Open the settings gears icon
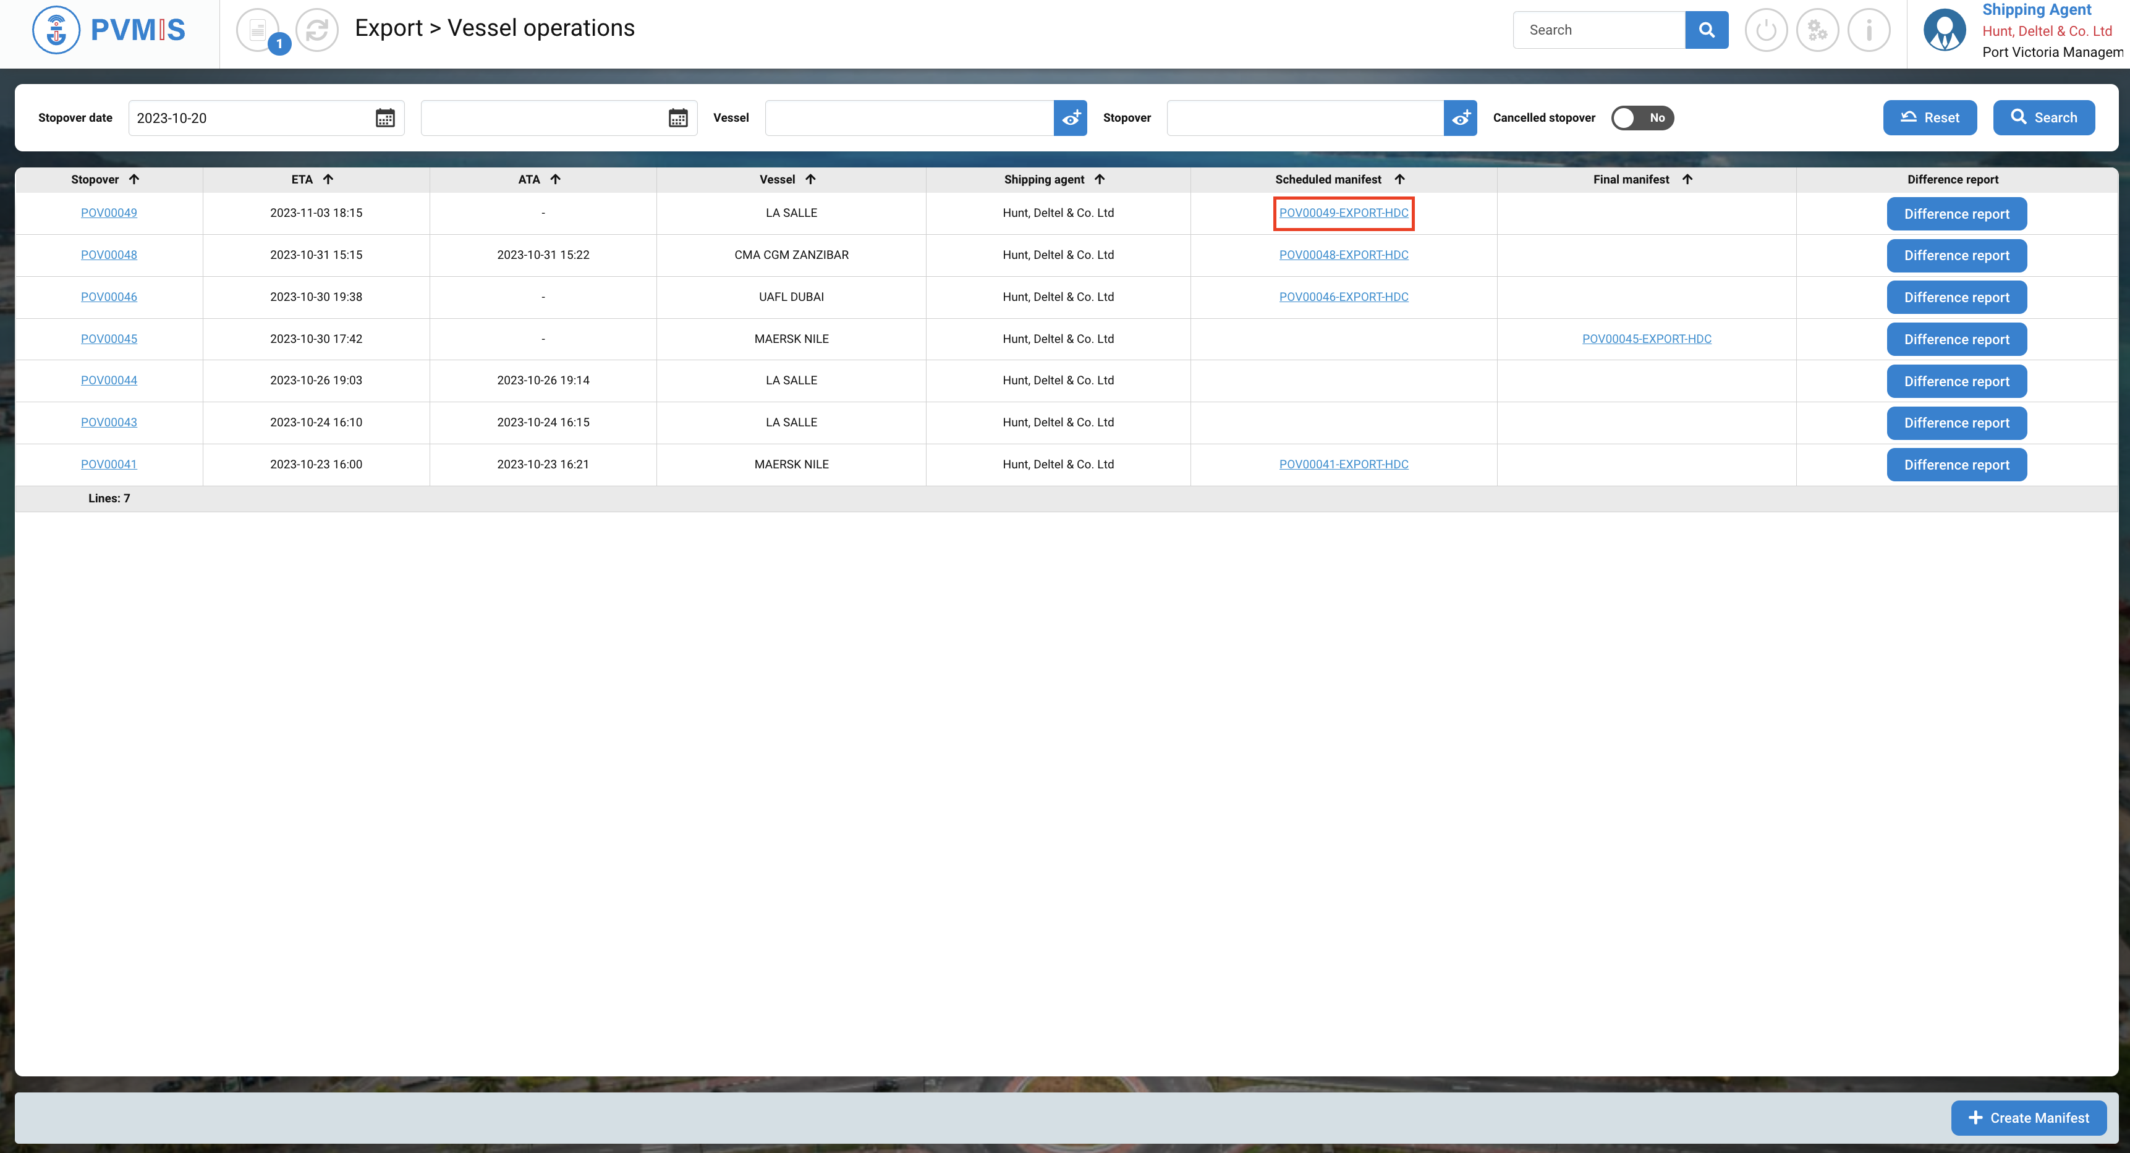 tap(1817, 30)
